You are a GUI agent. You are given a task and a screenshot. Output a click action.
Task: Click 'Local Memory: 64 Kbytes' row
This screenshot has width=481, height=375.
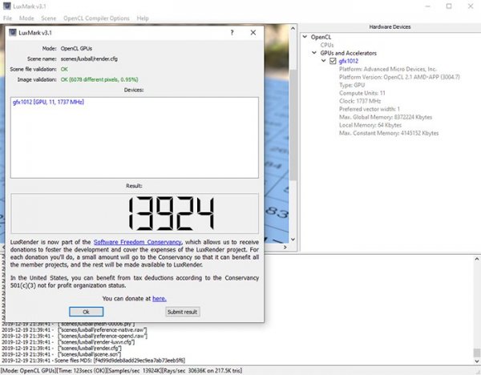pos(370,125)
